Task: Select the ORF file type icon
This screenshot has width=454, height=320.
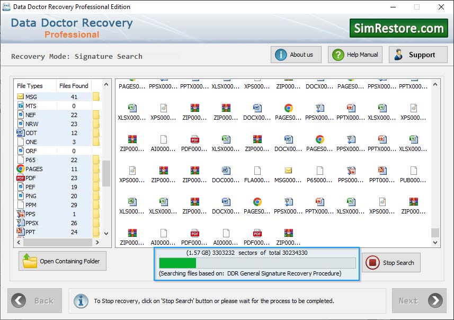Action: click(x=20, y=150)
